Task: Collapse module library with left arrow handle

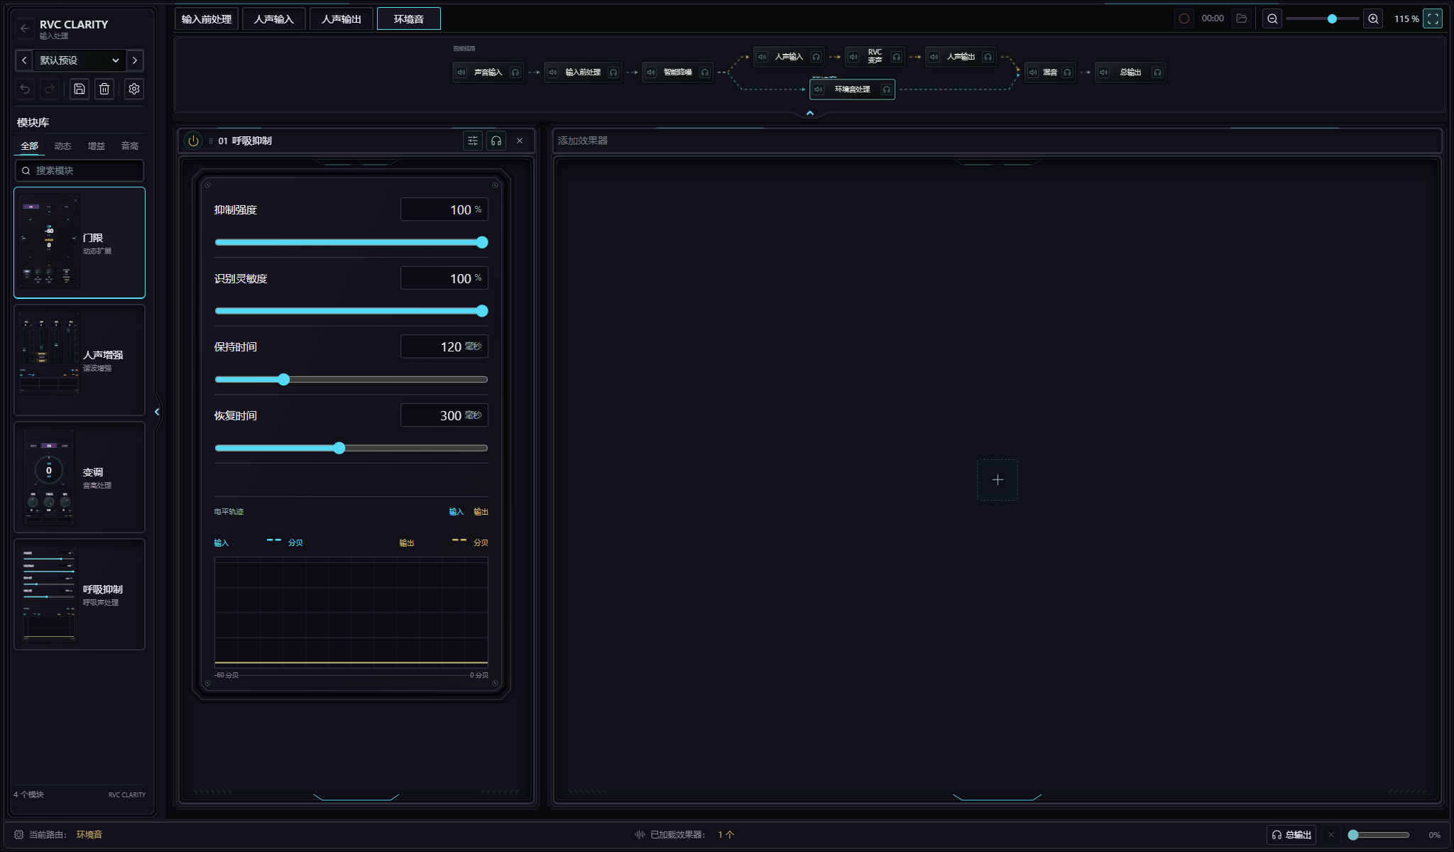Action: (157, 412)
